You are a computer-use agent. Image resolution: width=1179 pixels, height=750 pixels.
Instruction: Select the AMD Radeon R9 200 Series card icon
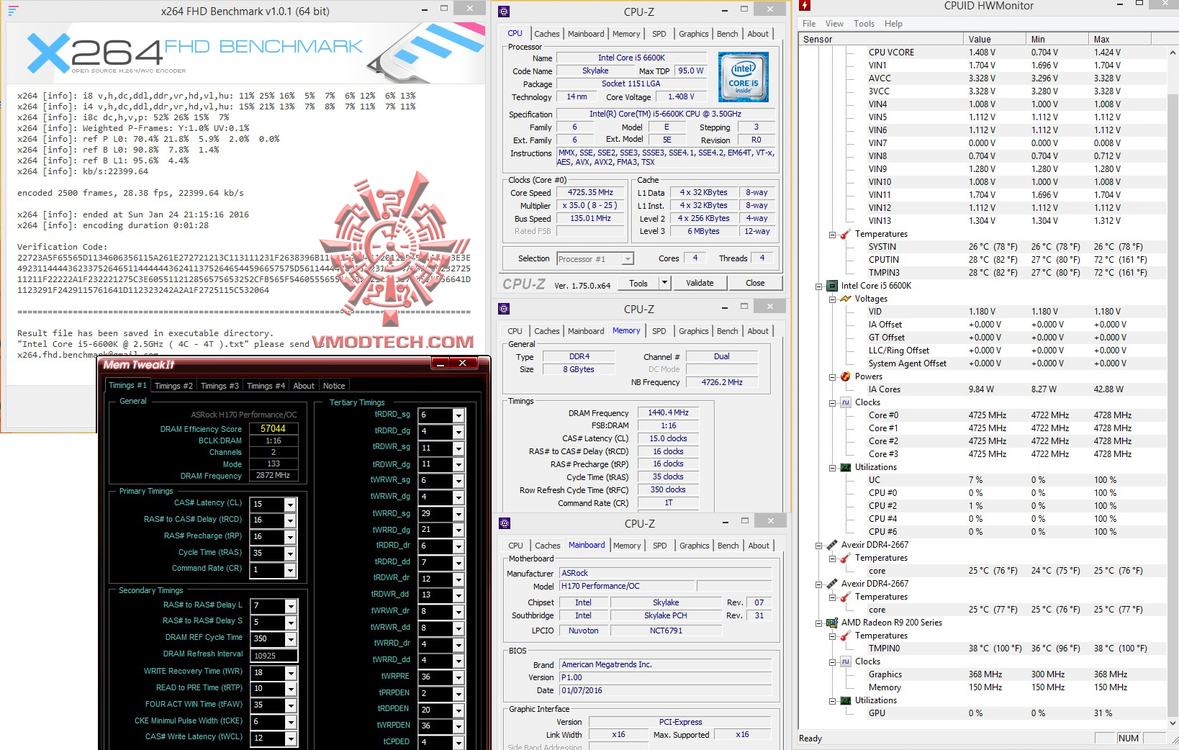[x=831, y=623]
